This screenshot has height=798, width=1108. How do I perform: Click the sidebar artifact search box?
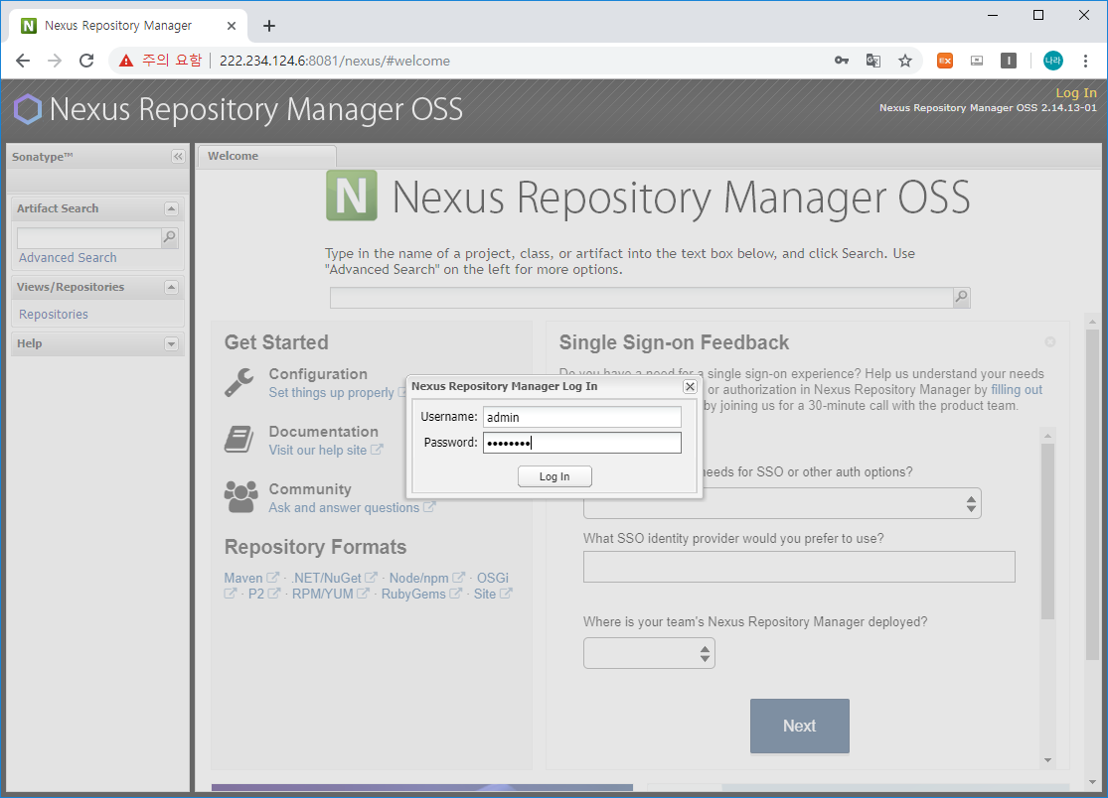[x=89, y=238]
